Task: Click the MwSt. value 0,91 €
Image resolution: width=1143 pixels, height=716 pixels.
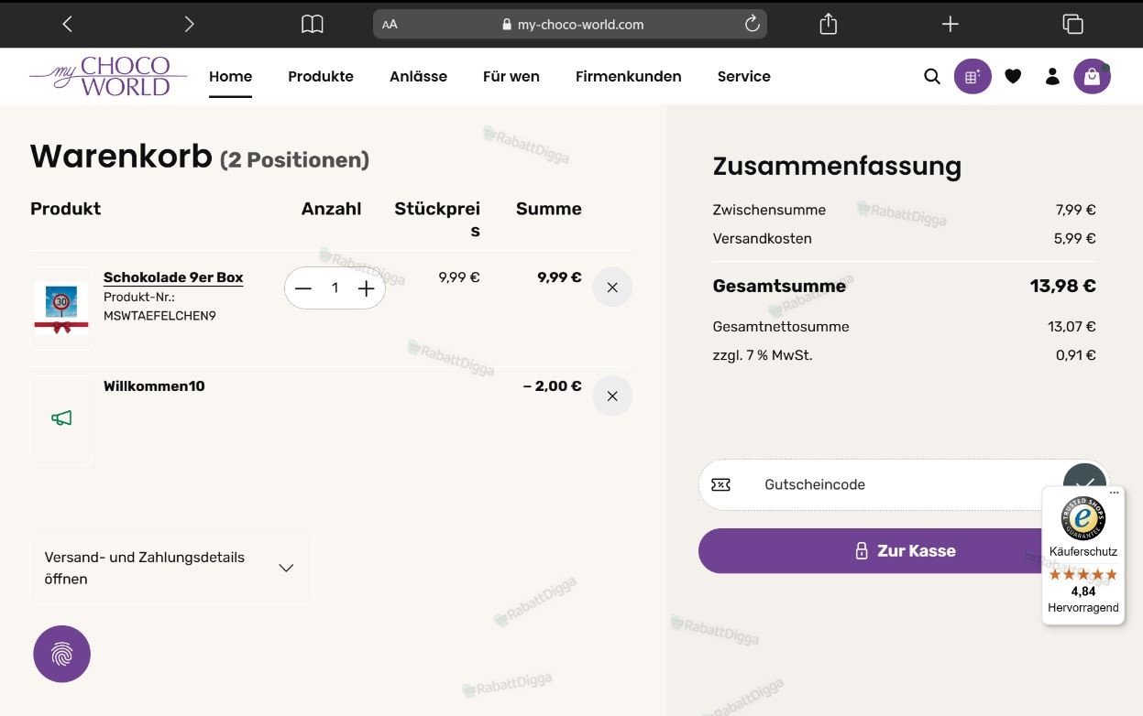Action: pos(1076,355)
